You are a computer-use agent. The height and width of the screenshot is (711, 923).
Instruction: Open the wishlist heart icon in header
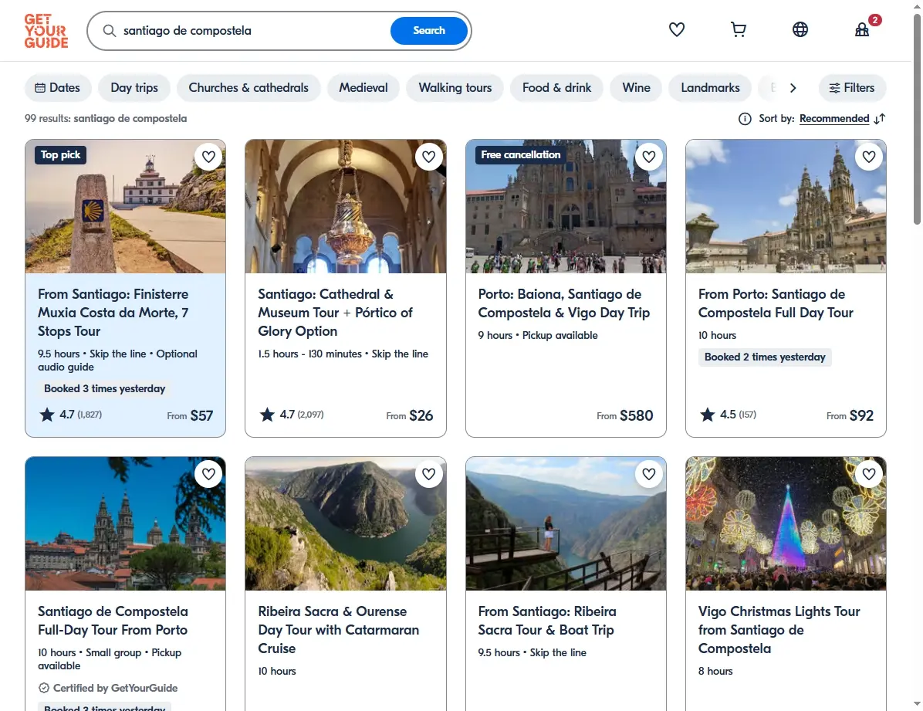tap(677, 29)
